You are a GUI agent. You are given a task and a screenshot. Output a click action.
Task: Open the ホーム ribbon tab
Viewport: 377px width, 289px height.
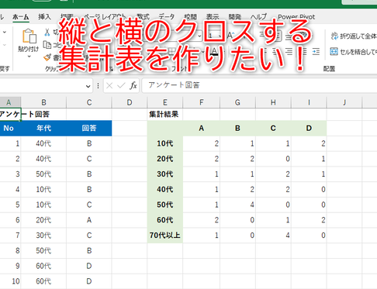[21, 17]
